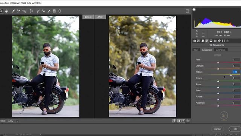This screenshot has height=136, width=241.
Task: Select the Radial Filter tool
Action: (x=60, y=11)
